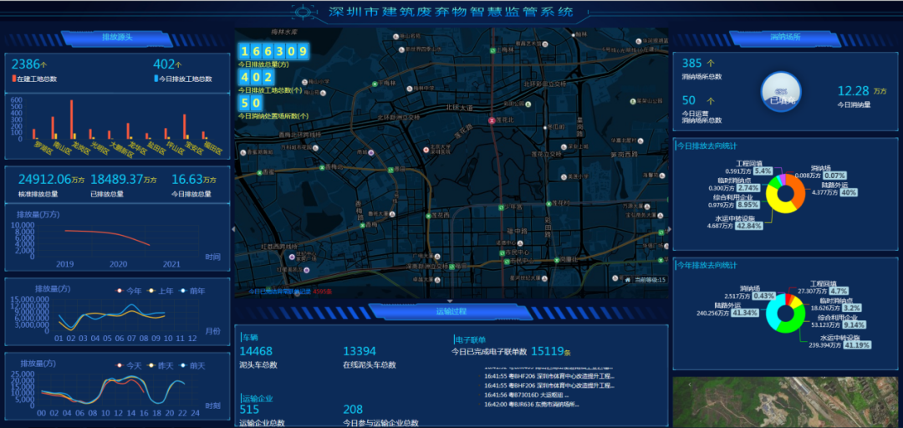The width and height of the screenshot is (903, 428).
Task: Click the 41.19% label in this year's donut
Action: click(858, 344)
